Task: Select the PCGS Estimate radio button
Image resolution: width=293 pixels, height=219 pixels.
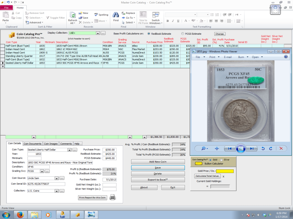Action: tap(182, 34)
